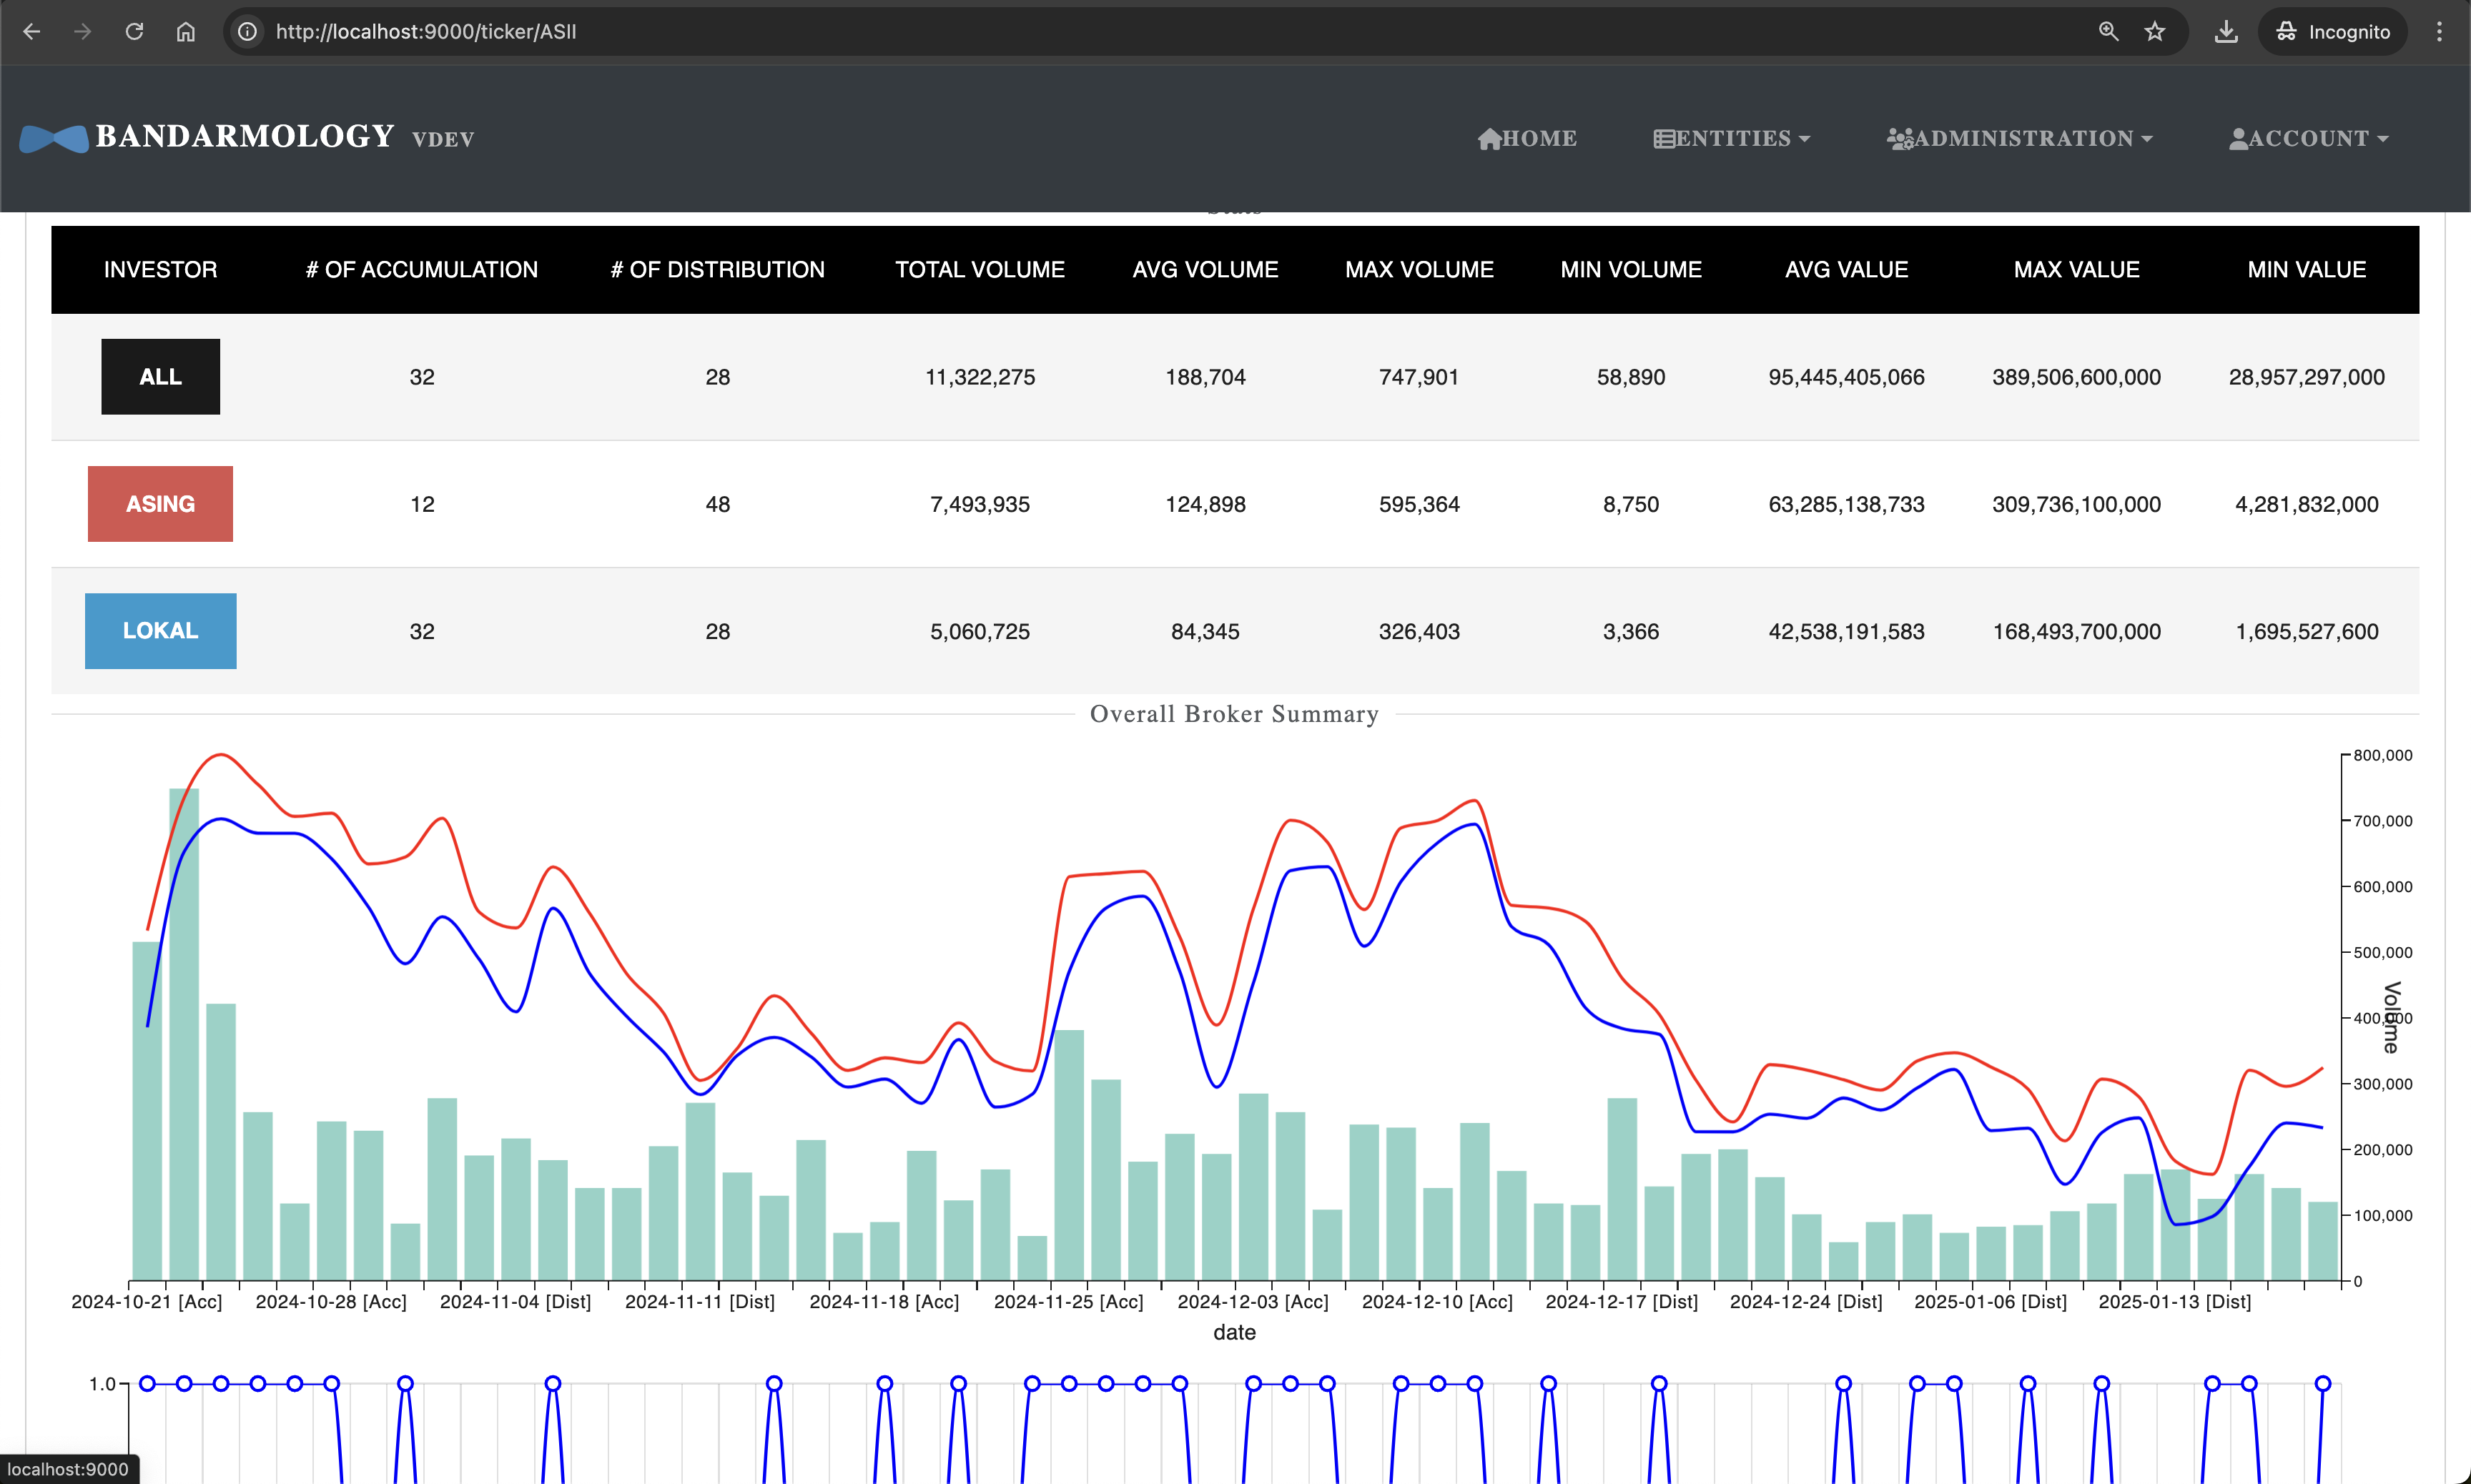Bookmark this page with the star
2471x1484 pixels.
2155,31
